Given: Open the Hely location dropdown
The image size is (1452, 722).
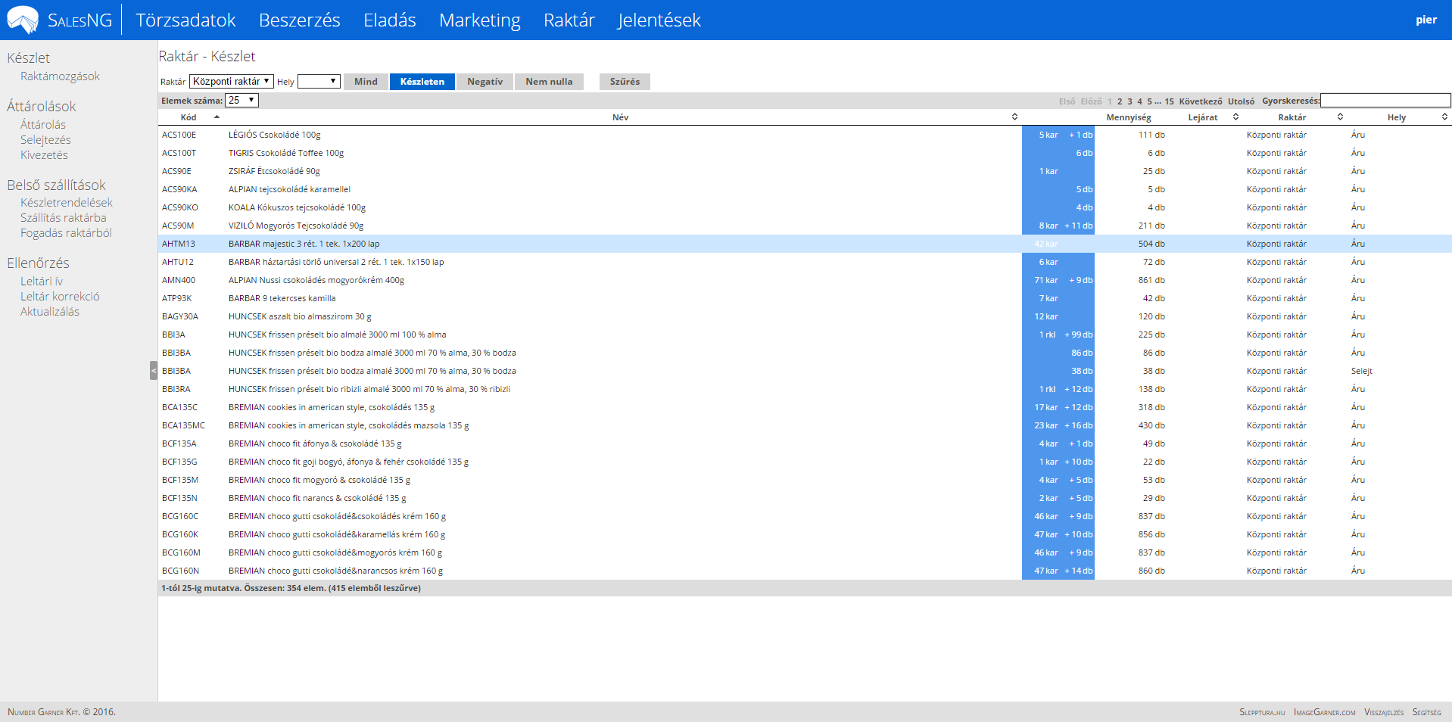Looking at the screenshot, I should pyautogui.click(x=319, y=81).
